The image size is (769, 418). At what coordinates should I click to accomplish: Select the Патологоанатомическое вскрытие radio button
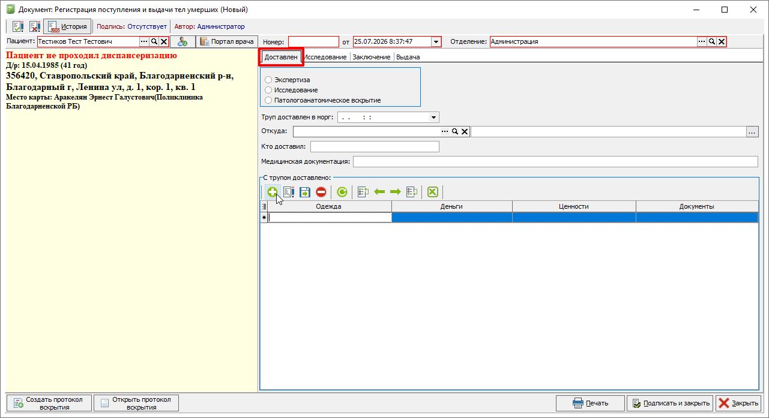(x=268, y=100)
